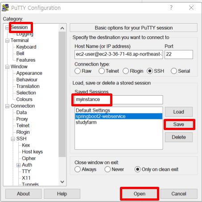This screenshot has height=202, width=202.
Task: Save the current session
Action: coord(179,124)
